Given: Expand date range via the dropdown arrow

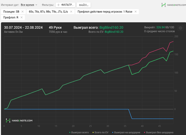Looking at the screenshot, I should point(36,5).
